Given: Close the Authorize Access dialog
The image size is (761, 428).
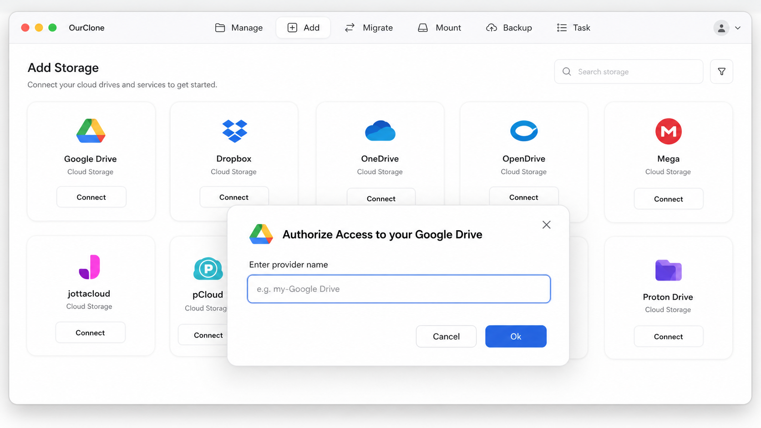Looking at the screenshot, I should [547, 225].
